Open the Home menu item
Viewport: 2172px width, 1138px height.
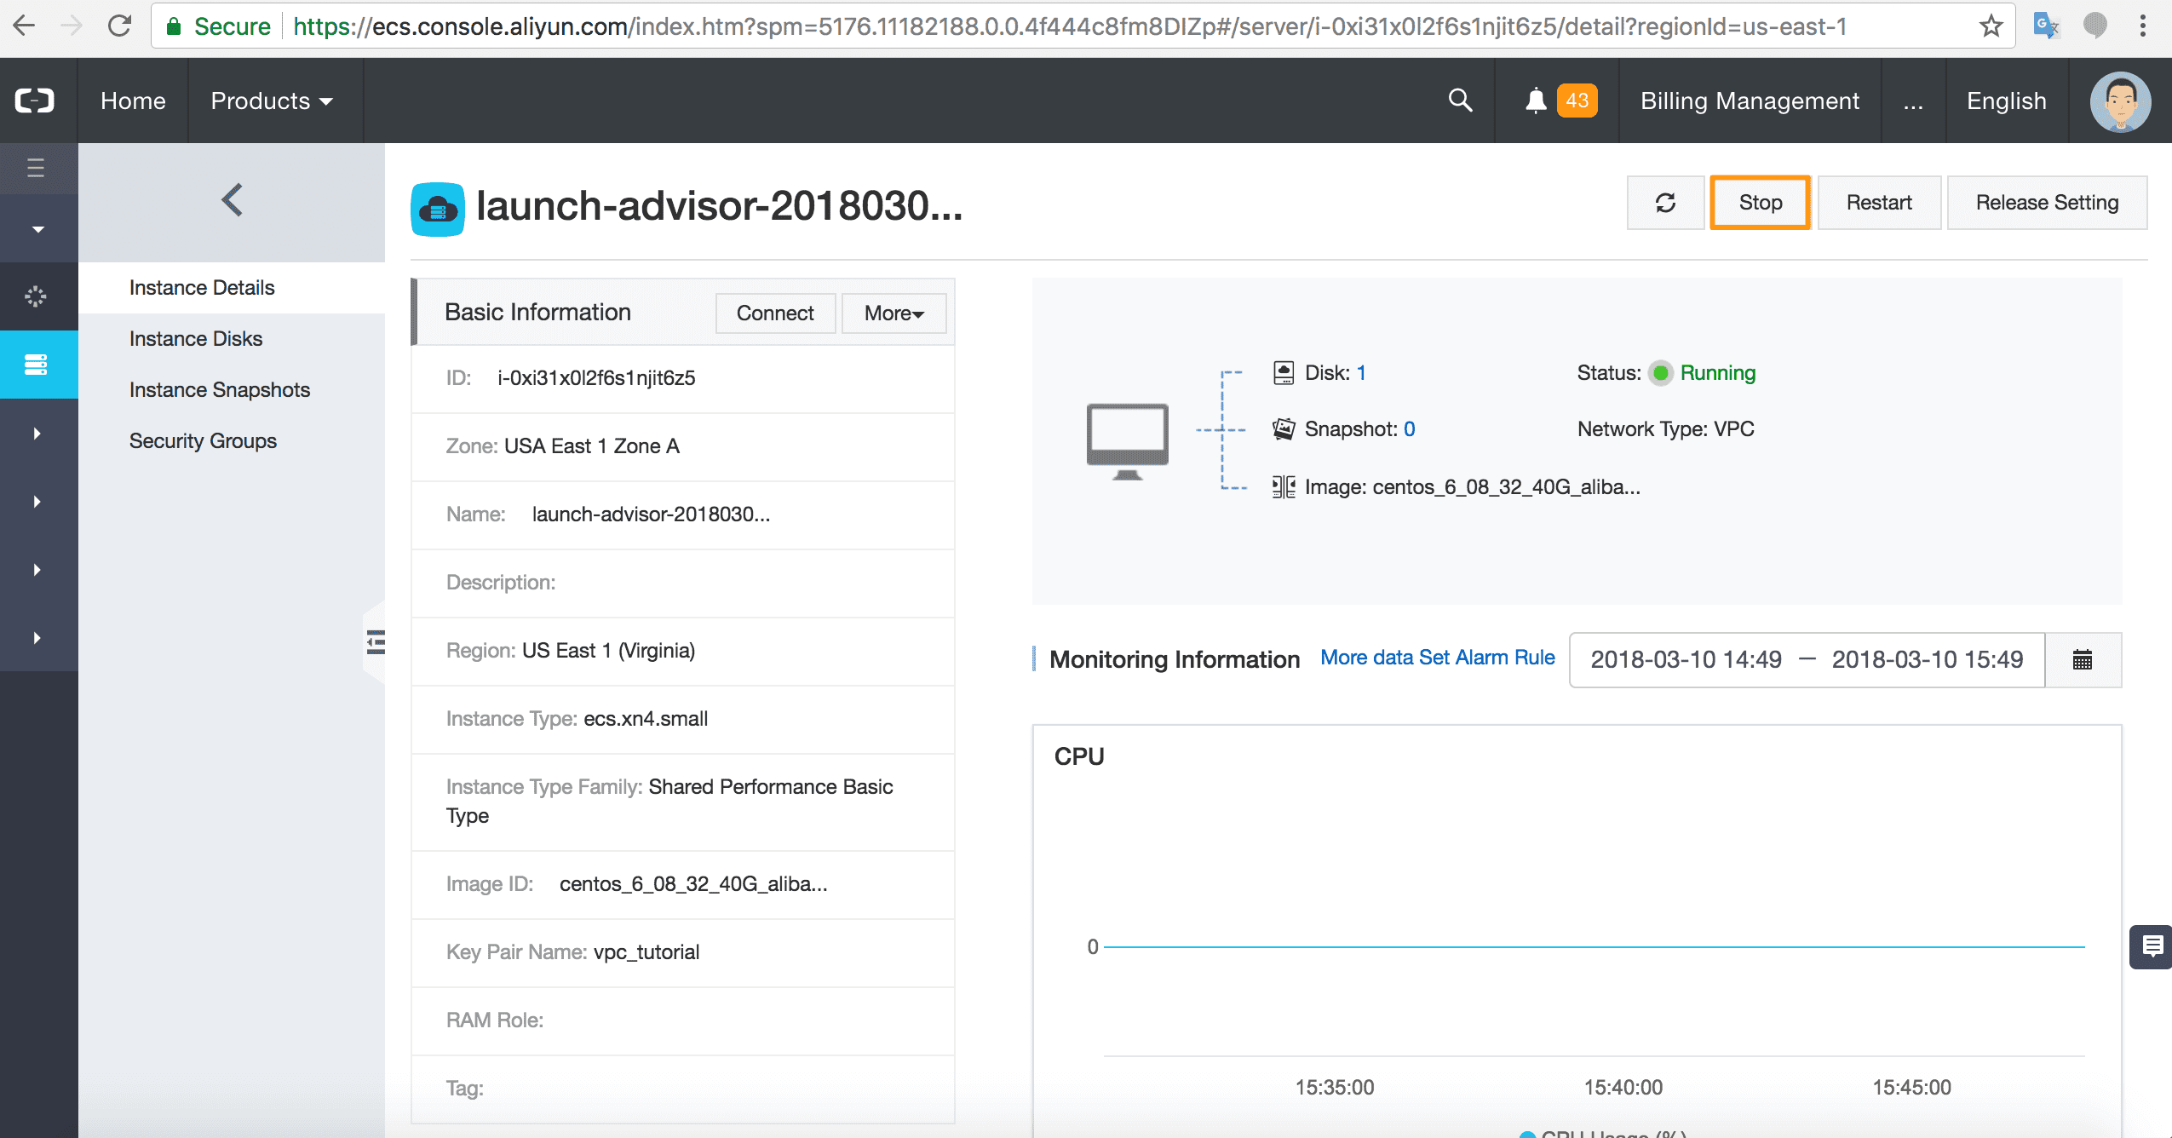tap(133, 101)
